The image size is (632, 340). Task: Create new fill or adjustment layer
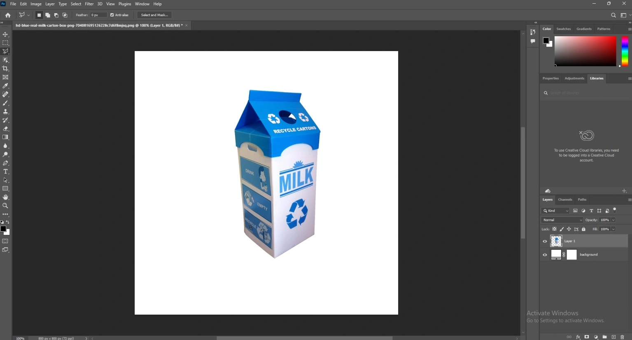(x=596, y=337)
